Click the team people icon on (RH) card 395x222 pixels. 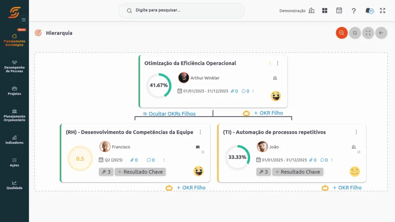198,147
